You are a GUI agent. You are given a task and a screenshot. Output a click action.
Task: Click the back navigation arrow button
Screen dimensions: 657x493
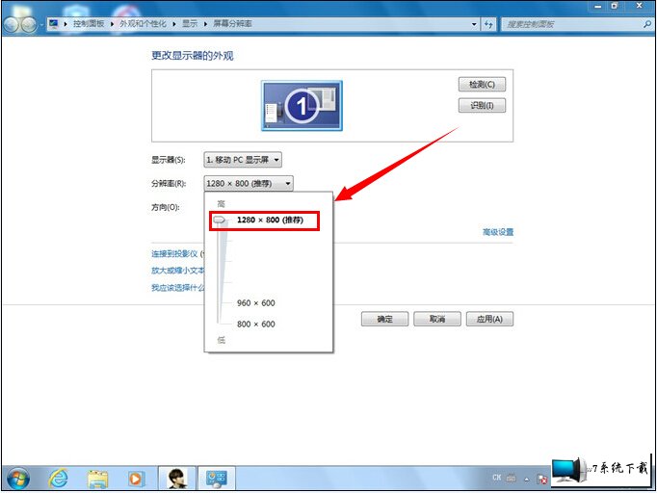pyautogui.click(x=13, y=23)
